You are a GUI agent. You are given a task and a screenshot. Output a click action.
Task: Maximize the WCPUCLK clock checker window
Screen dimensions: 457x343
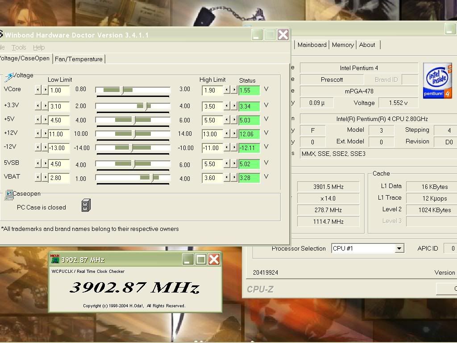coord(201,259)
